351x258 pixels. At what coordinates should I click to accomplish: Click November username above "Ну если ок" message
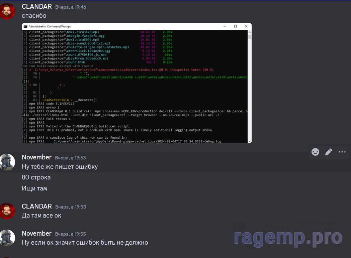point(36,234)
